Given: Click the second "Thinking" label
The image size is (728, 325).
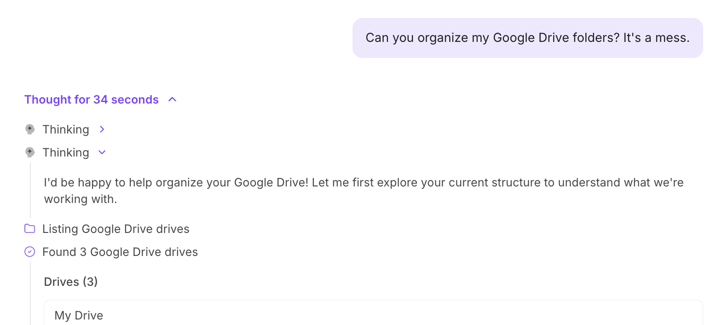Looking at the screenshot, I should pyautogui.click(x=66, y=152).
